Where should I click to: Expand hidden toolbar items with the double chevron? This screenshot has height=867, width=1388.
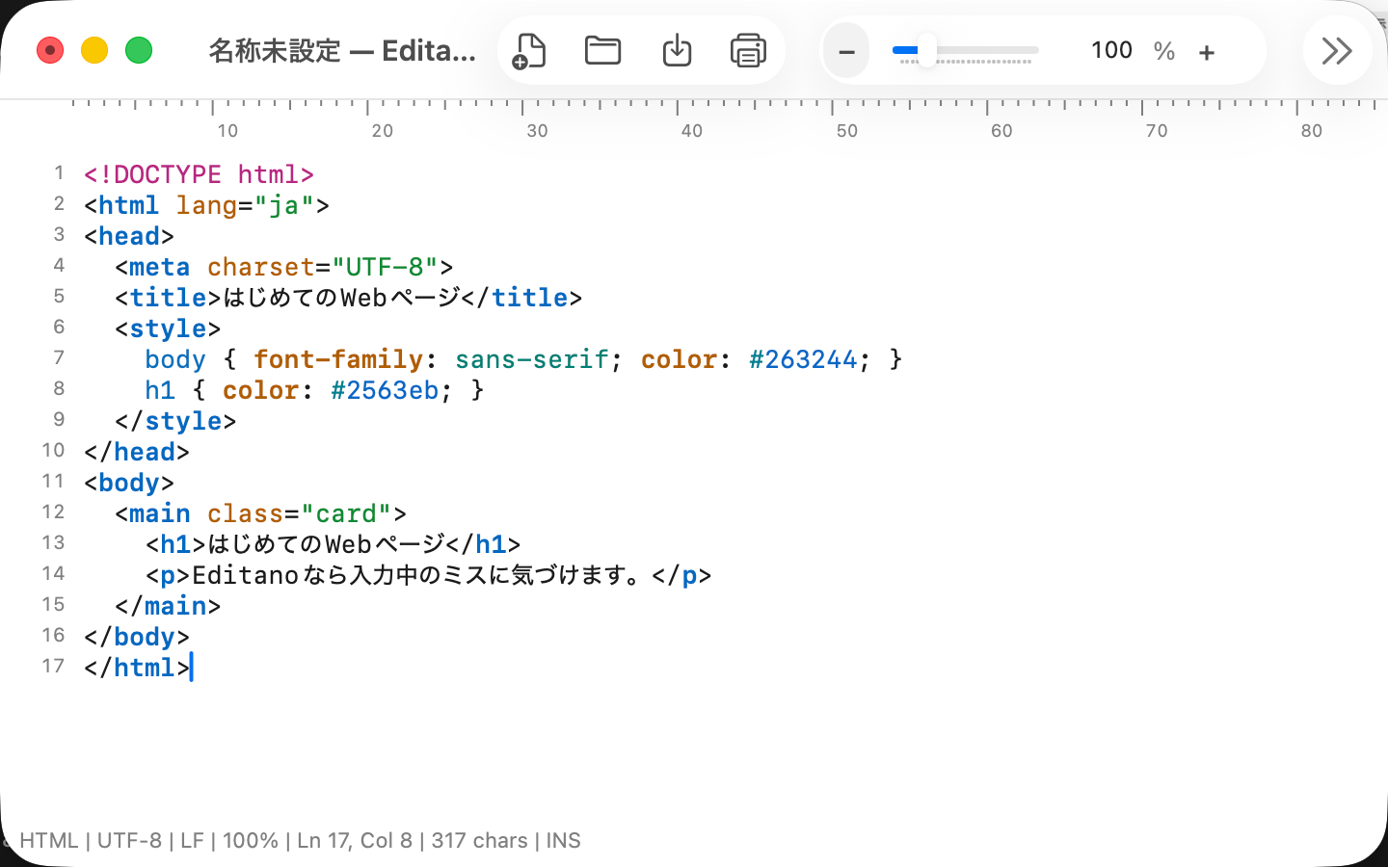[1337, 50]
